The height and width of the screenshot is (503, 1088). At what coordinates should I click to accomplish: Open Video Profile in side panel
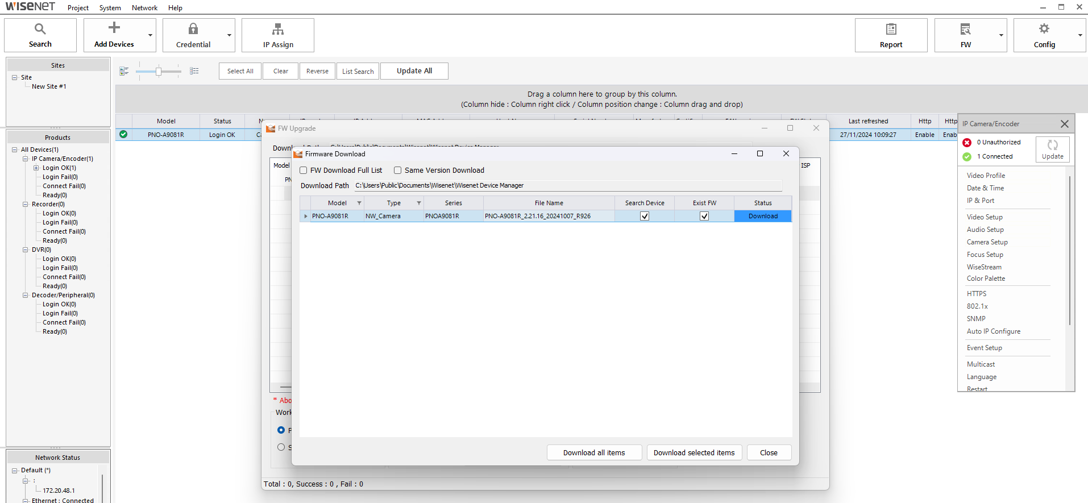pyautogui.click(x=986, y=176)
